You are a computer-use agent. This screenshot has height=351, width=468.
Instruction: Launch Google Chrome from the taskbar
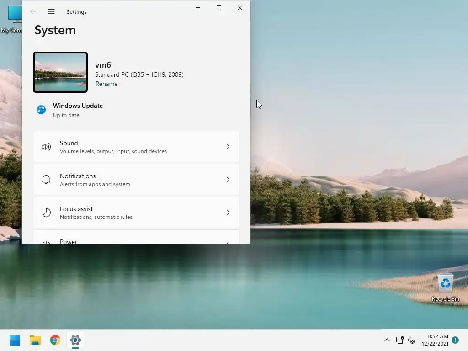coord(55,340)
